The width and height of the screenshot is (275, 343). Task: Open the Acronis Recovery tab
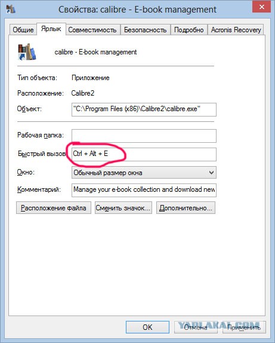(236, 29)
